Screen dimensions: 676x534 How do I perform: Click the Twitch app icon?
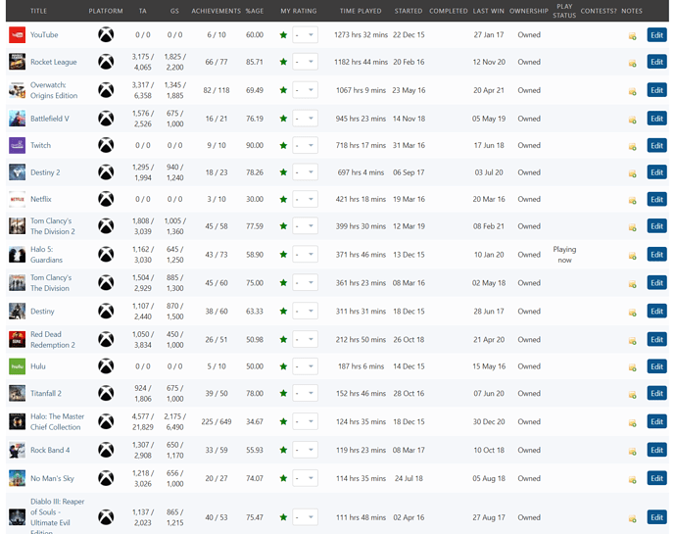pos(18,145)
